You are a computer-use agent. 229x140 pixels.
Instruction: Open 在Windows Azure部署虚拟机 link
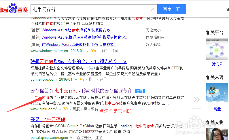pos(80,44)
